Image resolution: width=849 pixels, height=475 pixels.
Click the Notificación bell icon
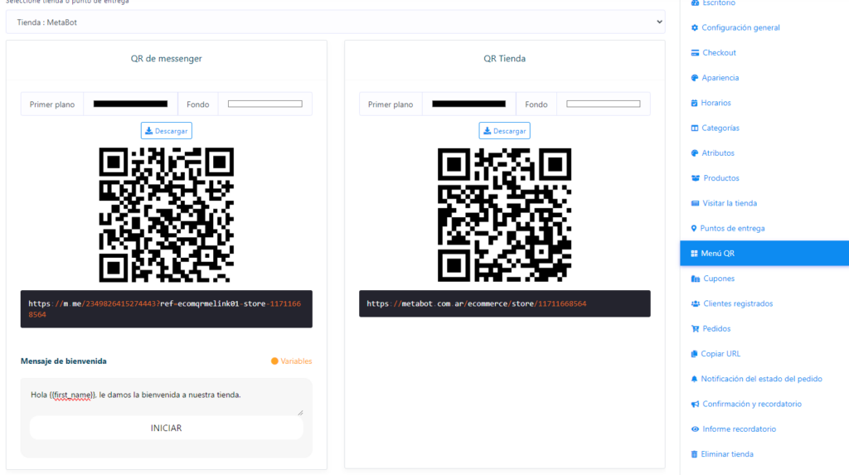click(694, 379)
